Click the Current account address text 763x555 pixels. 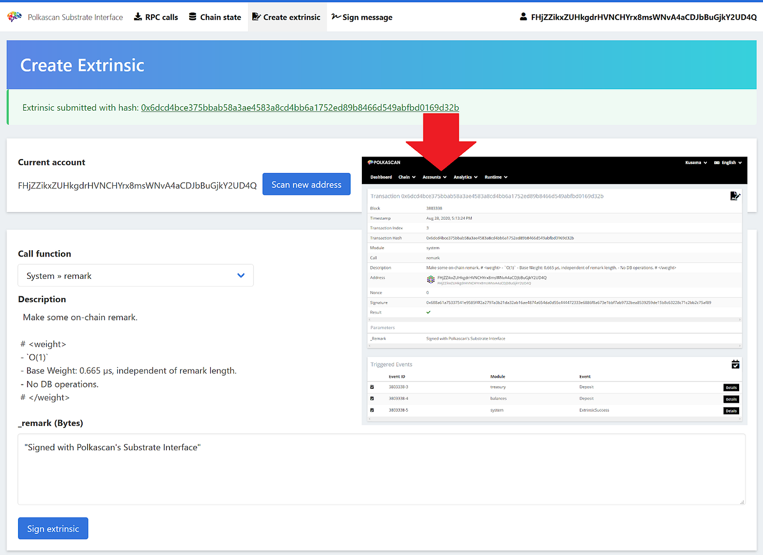point(137,185)
